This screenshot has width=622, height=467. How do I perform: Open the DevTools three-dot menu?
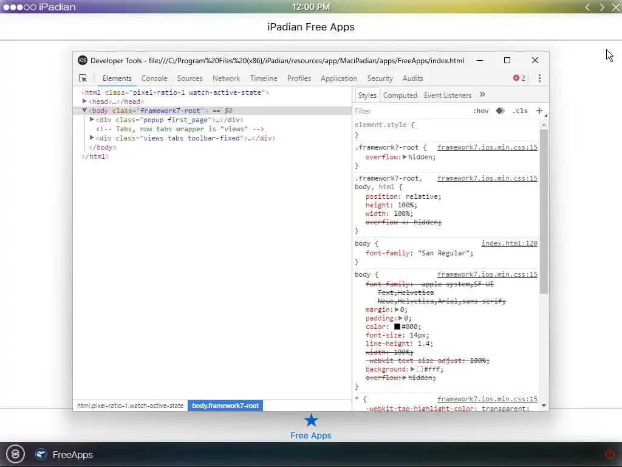tap(539, 78)
